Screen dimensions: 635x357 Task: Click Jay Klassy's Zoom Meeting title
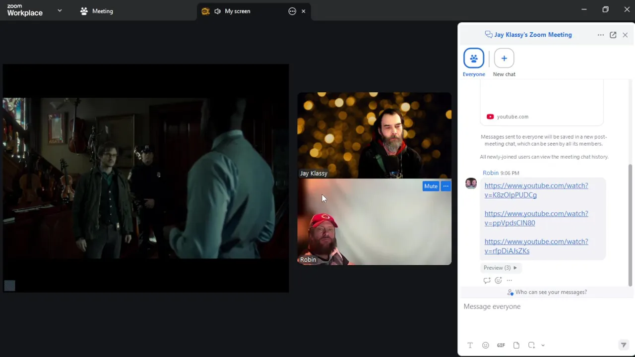(x=533, y=35)
